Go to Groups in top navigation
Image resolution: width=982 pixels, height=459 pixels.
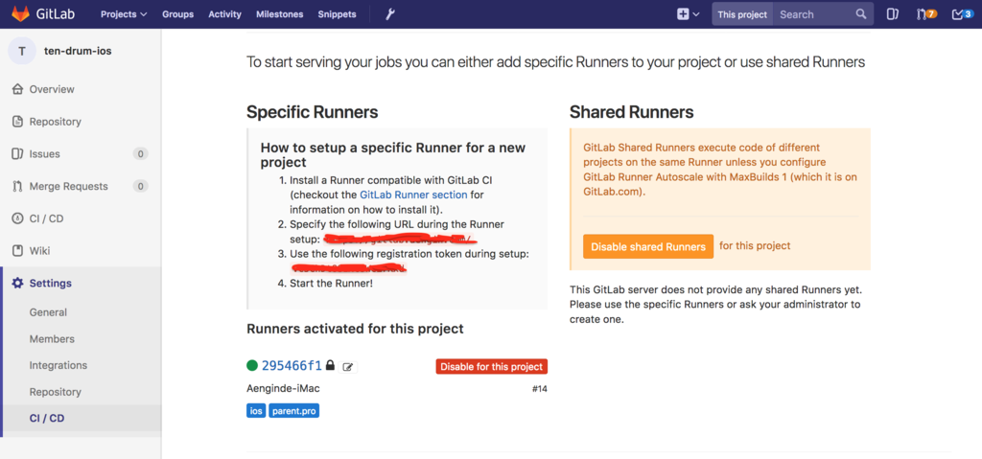click(x=177, y=13)
